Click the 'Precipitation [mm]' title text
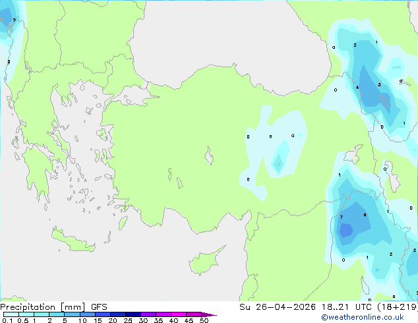Image resolution: width=418 pixels, height=323 pixels. [43, 307]
